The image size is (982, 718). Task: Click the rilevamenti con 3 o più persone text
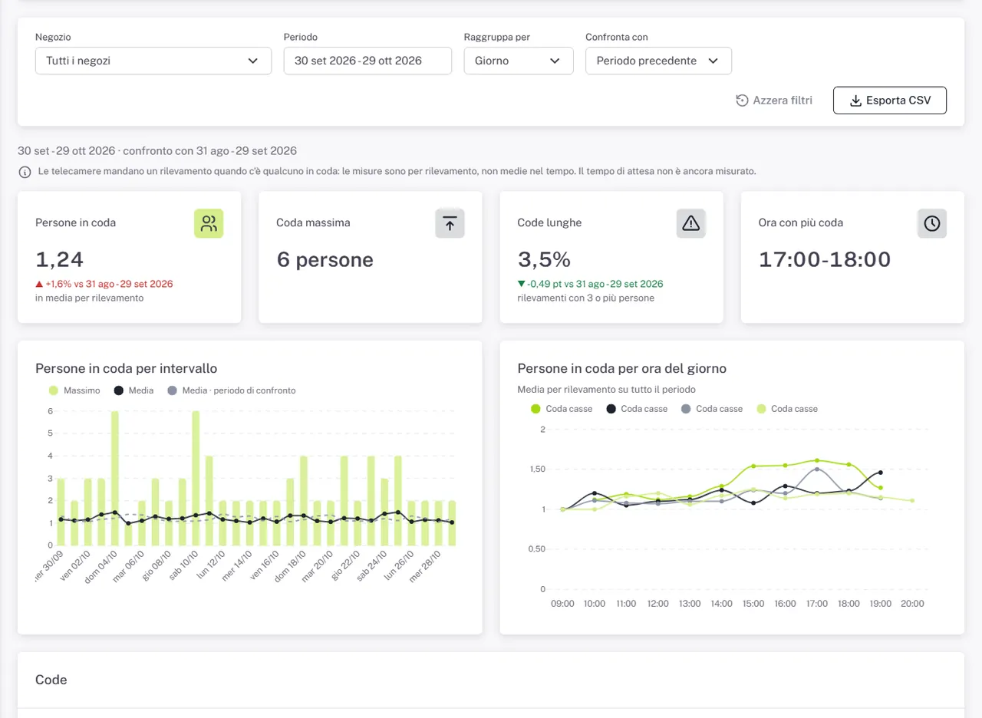pyautogui.click(x=586, y=298)
